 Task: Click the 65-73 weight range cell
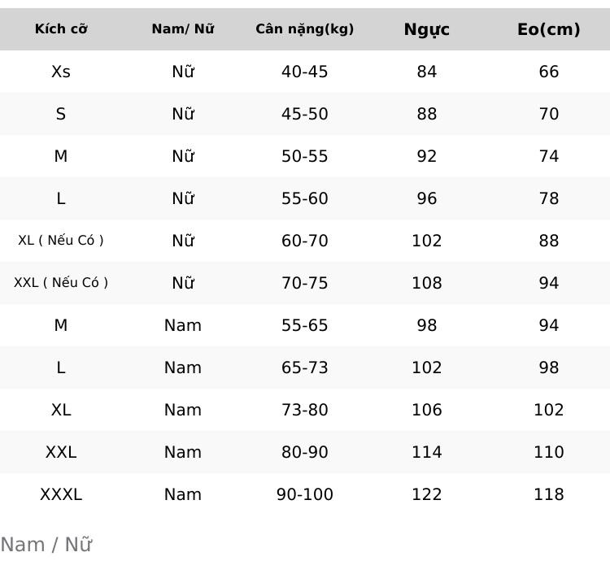click(305, 367)
